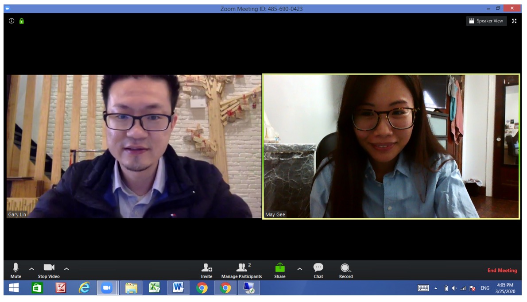Open the remote desktop taskbar icon
The image size is (527, 302).
pyautogui.click(x=249, y=288)
